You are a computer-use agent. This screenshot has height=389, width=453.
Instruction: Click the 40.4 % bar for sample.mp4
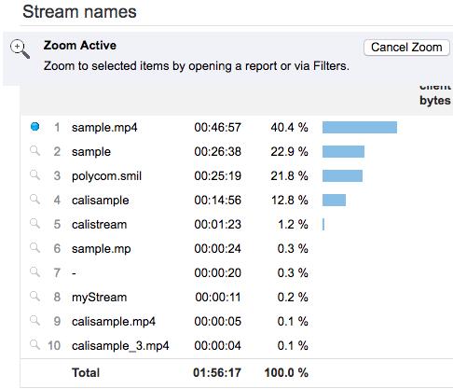[x=360, y=127]
